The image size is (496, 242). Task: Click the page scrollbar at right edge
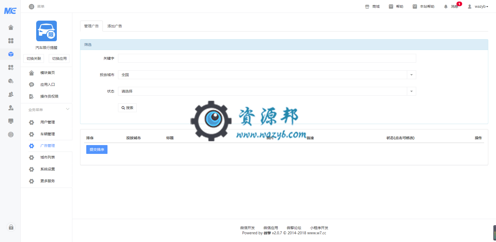[494, 233]
